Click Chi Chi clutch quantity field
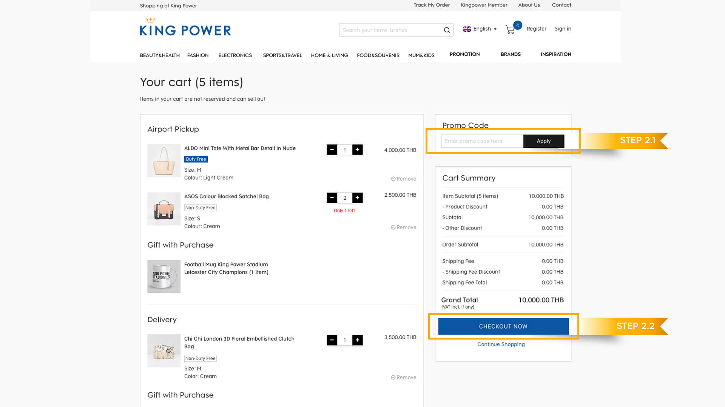Image resolution: width=725 pixels, height=407 pixels. point(345,340)
